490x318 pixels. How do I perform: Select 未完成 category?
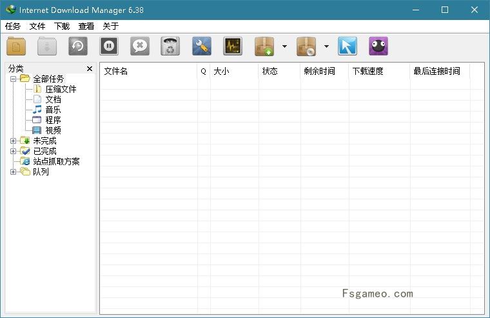pyautogui.click(x=44, y=141)
